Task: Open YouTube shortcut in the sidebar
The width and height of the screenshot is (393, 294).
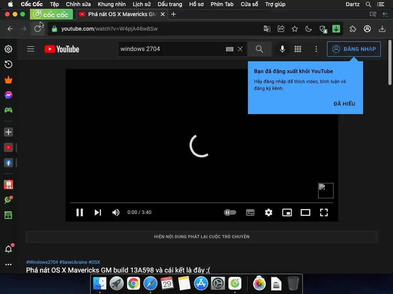Action: (8, 147)
